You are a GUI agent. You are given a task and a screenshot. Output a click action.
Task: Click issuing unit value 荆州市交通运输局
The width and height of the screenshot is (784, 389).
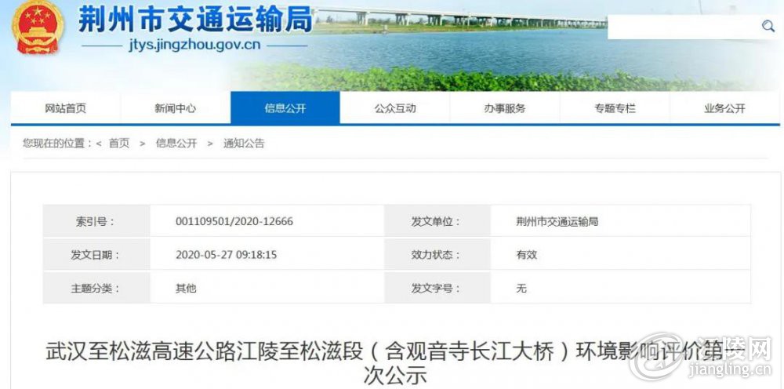557,221
